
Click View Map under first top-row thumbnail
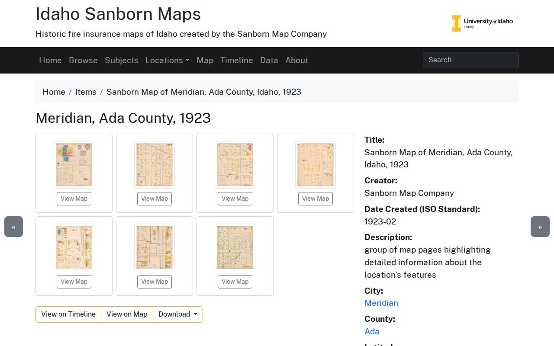(74, 199)
